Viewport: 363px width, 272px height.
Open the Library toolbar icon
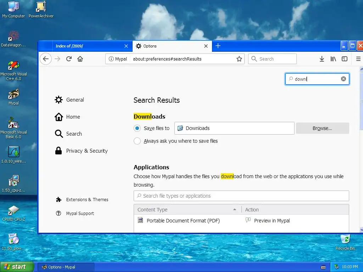(x=333, y=59)
